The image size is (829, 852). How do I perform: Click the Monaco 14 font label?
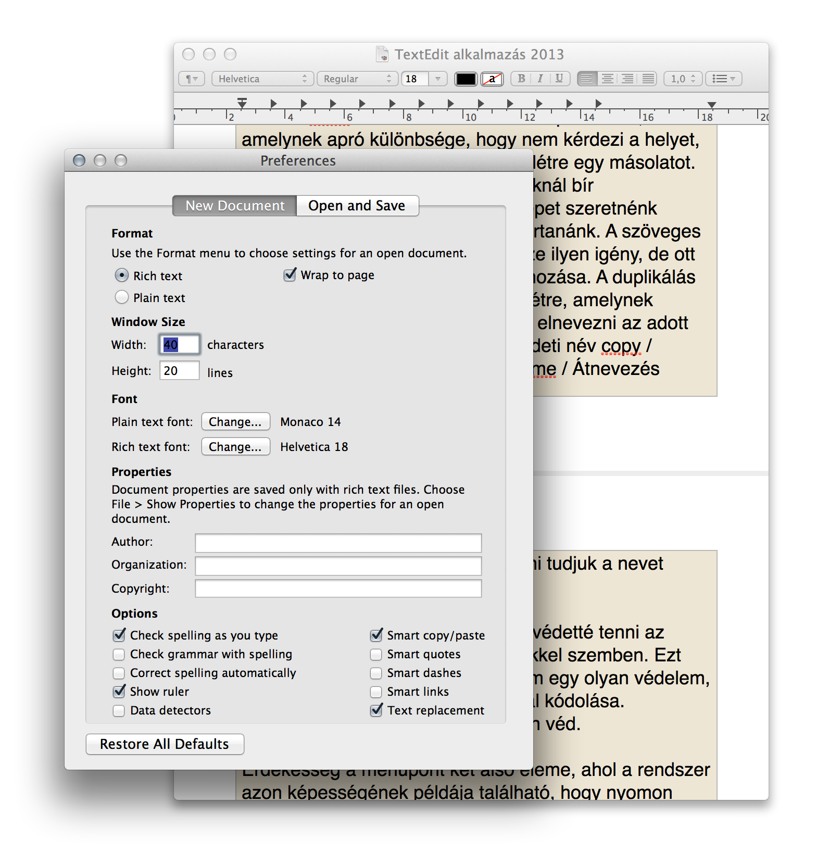310,422
